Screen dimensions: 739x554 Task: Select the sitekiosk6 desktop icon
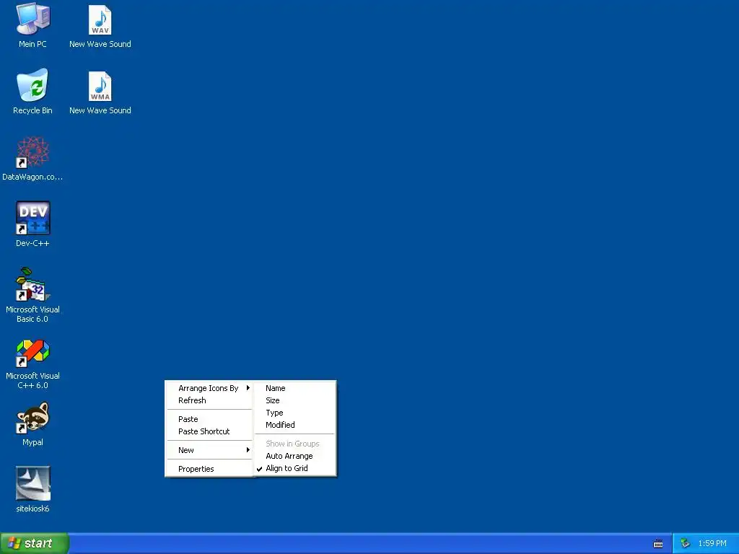[x=32, y=490]
